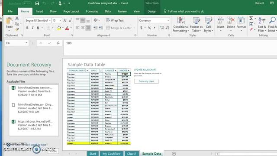Toggle Underline formatting

click(x=38, y=28)
